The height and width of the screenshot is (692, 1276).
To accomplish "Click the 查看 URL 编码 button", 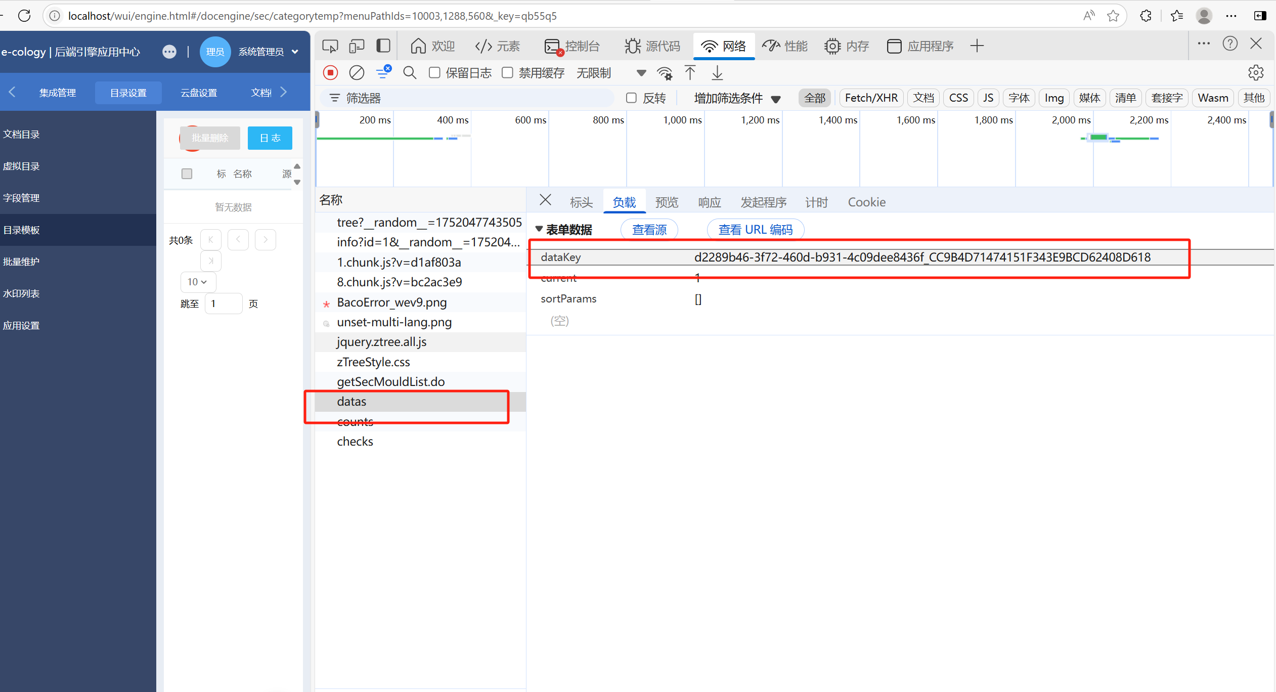I will point(756,229).
